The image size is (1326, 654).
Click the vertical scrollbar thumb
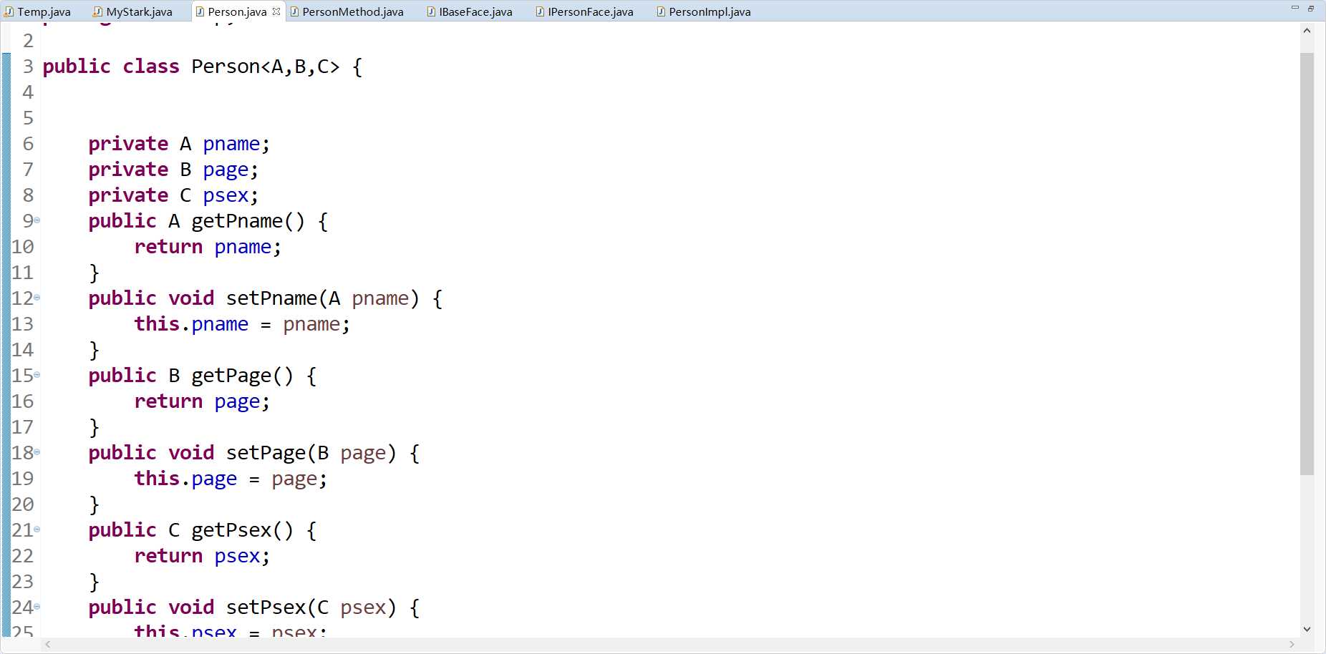tap(1307, 263)
